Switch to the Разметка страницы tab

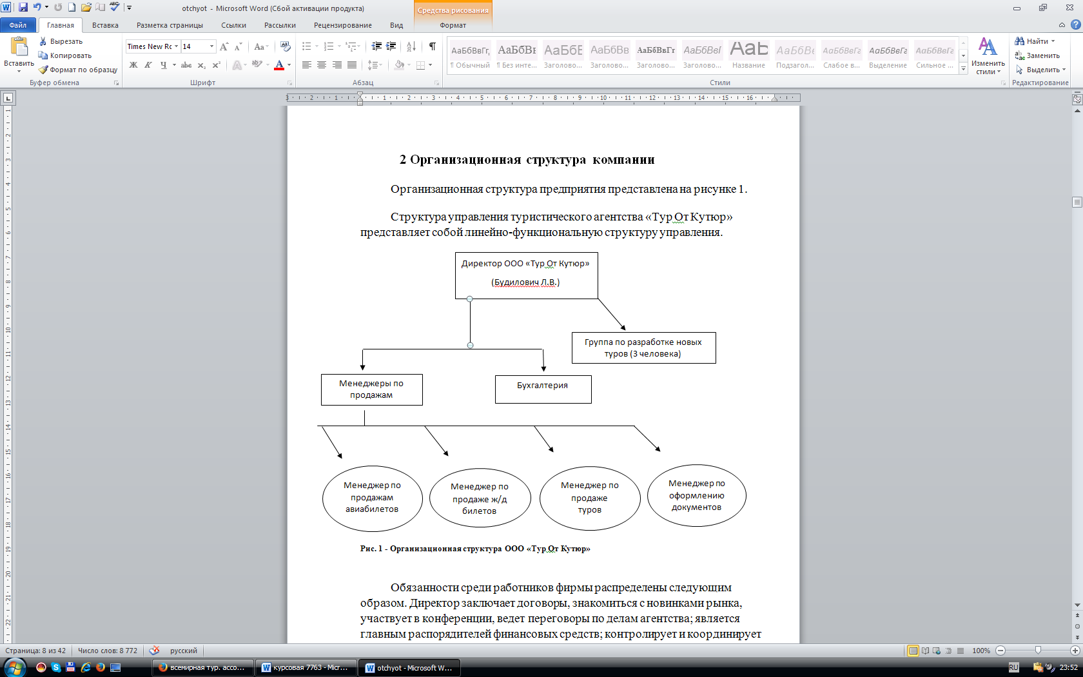click(170, 25)
